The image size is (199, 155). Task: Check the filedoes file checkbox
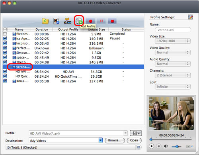tap(5, 34)
